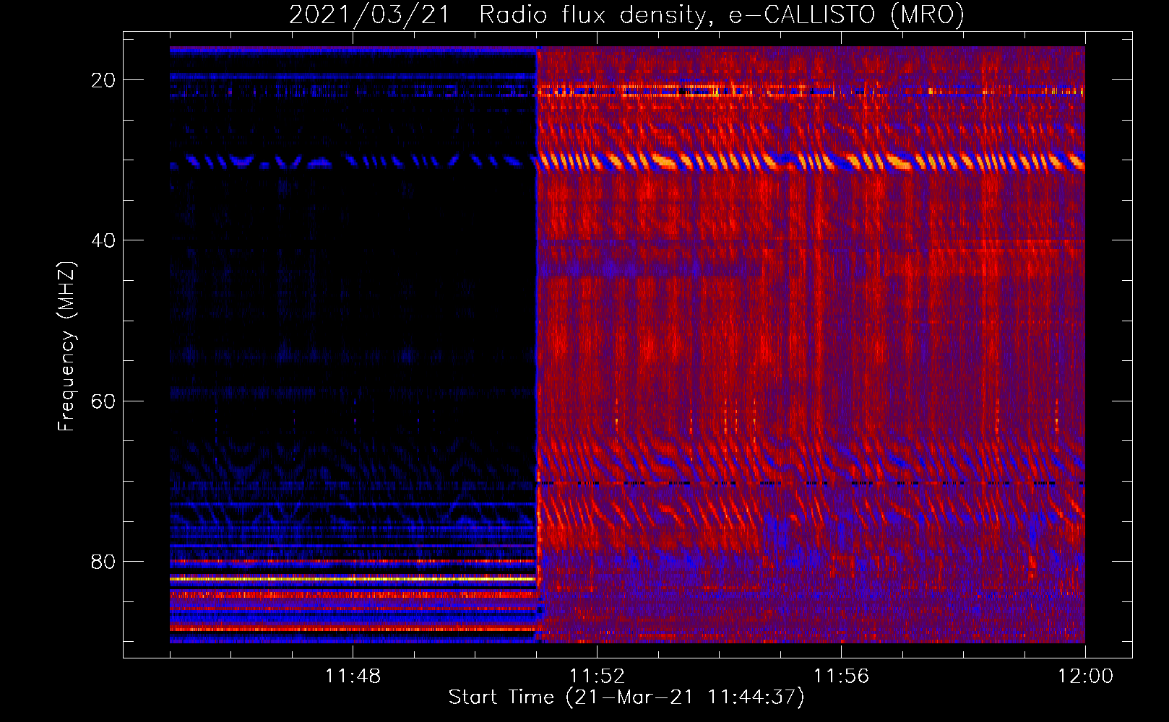This screenshot has width=1169, height=722.
Task: Click the 80 MHz frequency tick label
Action: tap(103, 561)
